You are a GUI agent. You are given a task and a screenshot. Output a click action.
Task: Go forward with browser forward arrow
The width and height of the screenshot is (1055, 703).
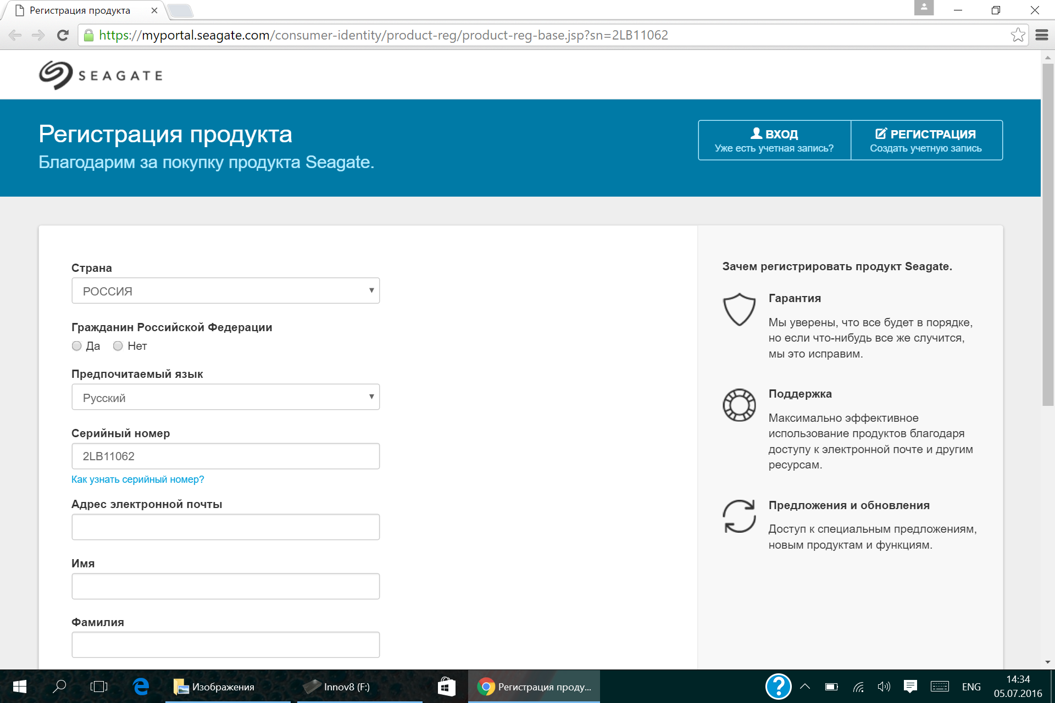tap(38, 35)
